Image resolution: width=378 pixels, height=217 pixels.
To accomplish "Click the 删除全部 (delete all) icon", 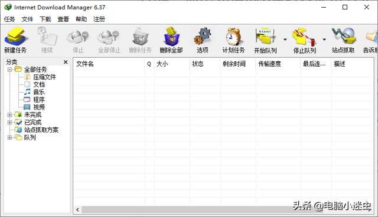I will pyautogui.click(x=171, y=37).
